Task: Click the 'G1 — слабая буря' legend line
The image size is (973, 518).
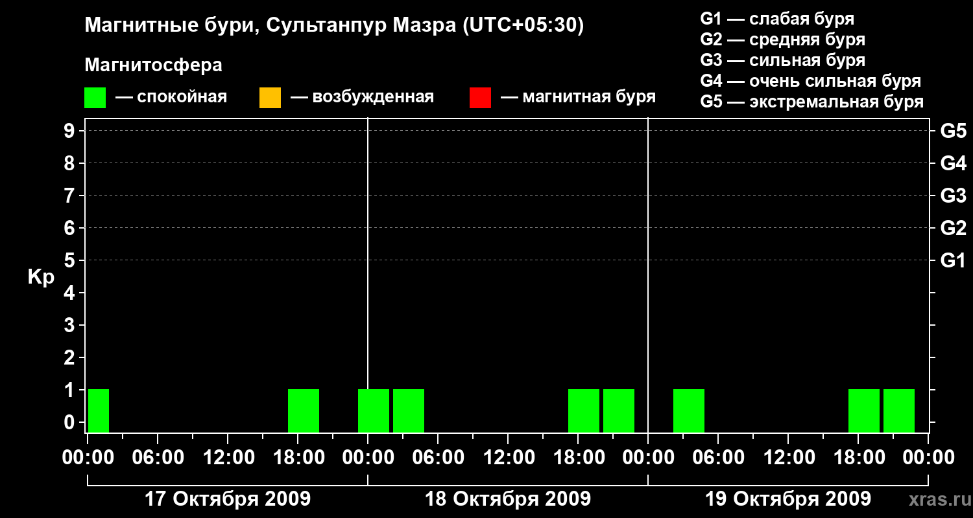Action: pos(777,19)
